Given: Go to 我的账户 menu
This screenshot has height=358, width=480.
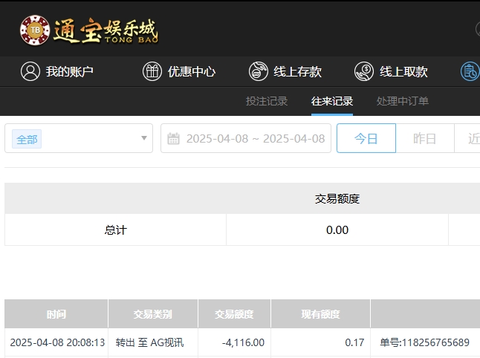Looking at the screenshot, I should (x=70, y=71).
